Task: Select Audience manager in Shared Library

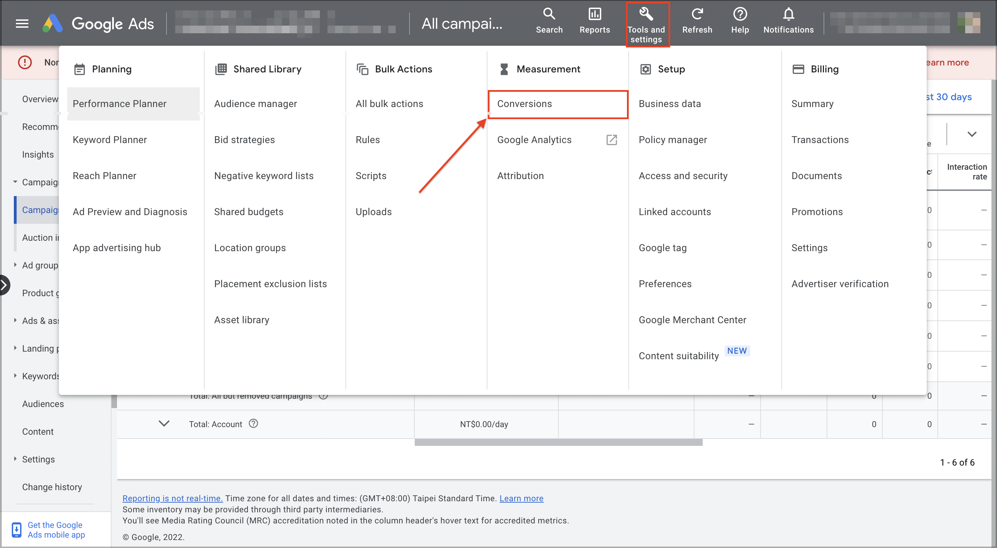Action: coord(255,104)
